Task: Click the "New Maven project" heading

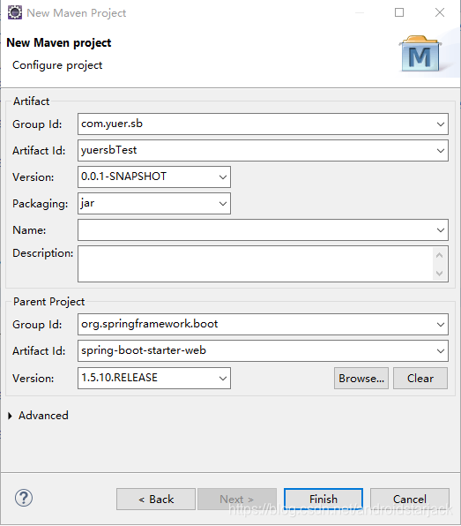Action: coord(59,43)
